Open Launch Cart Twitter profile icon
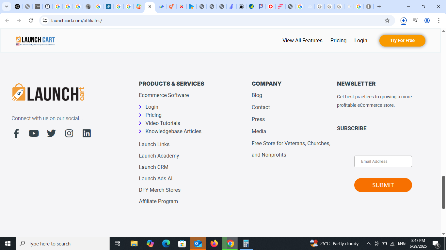This screenshot has width=446, height=250. (x=51, y=133)
